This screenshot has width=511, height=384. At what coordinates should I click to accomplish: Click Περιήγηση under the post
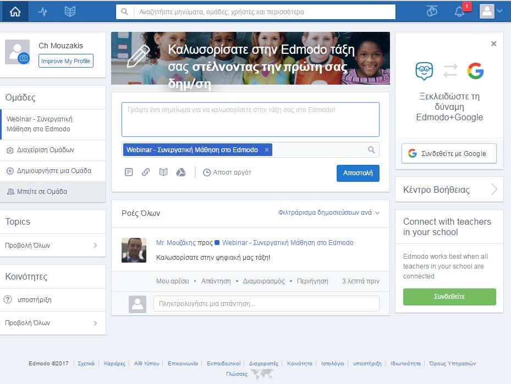tap(312, 281)
